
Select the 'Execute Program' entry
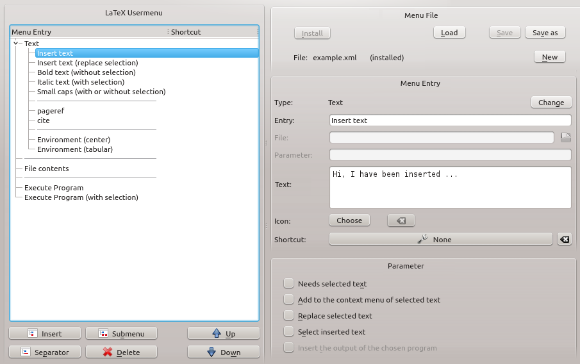pyautogui.click(x=54, y=188)
